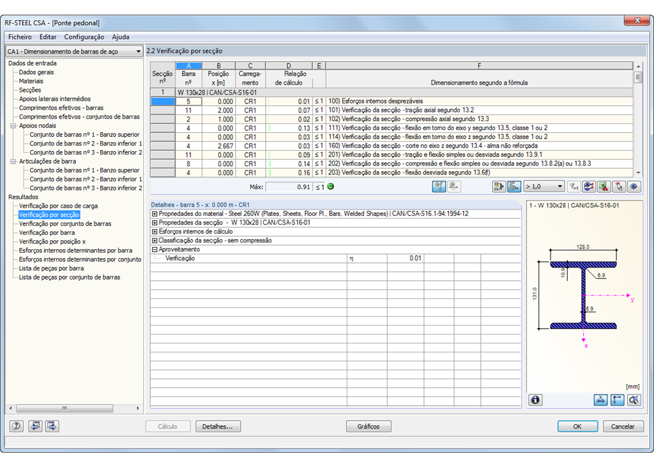Select Verificação por conjunto de barras
This screenshot has width=654, height=468.
[65, 223]
